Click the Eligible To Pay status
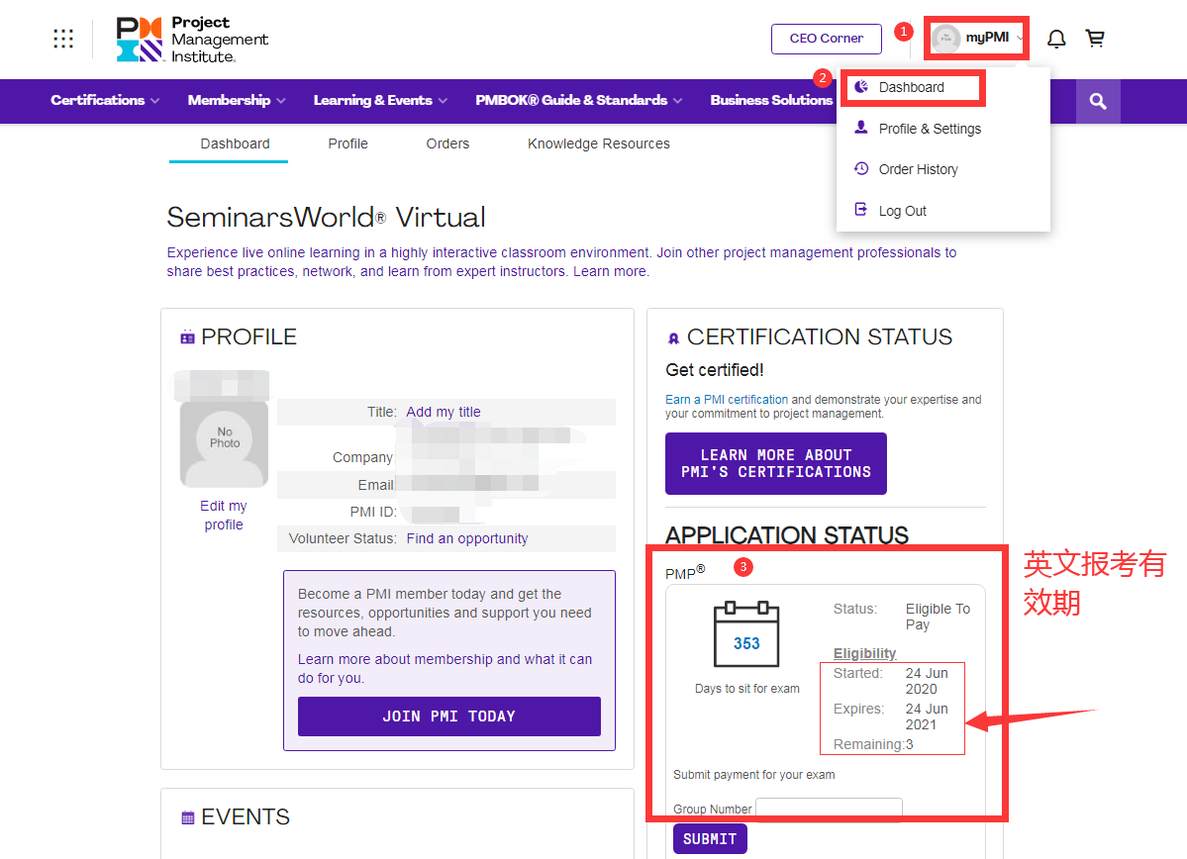 pyautogui.click(x=938, y=617)
